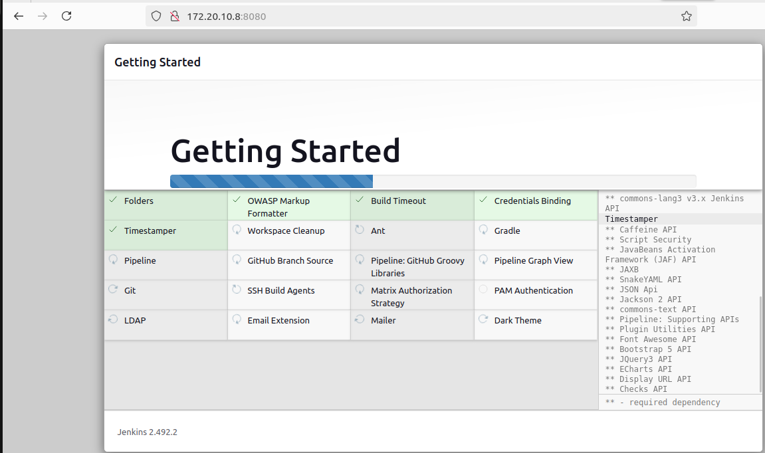Click the Checks API log entry

pos(635,389)
